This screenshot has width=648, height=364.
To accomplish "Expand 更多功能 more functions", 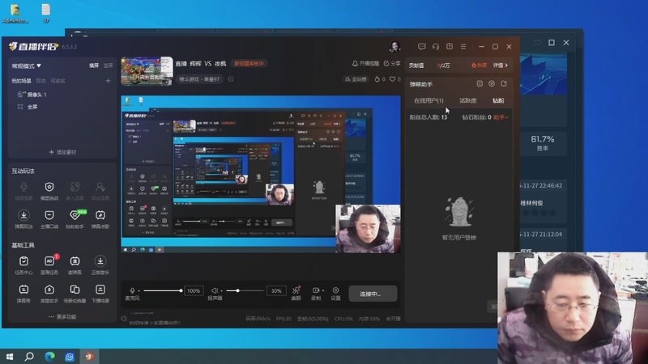I will point(62,316).
